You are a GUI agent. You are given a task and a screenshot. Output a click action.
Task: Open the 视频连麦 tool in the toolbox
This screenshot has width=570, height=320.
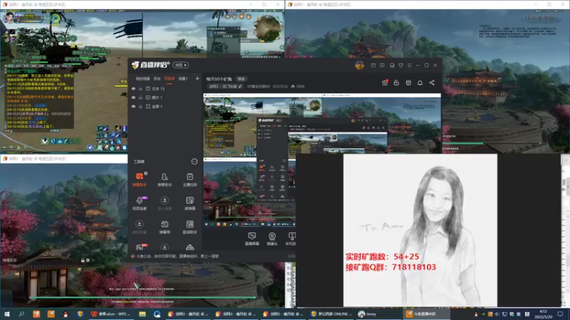click(140, 203)
